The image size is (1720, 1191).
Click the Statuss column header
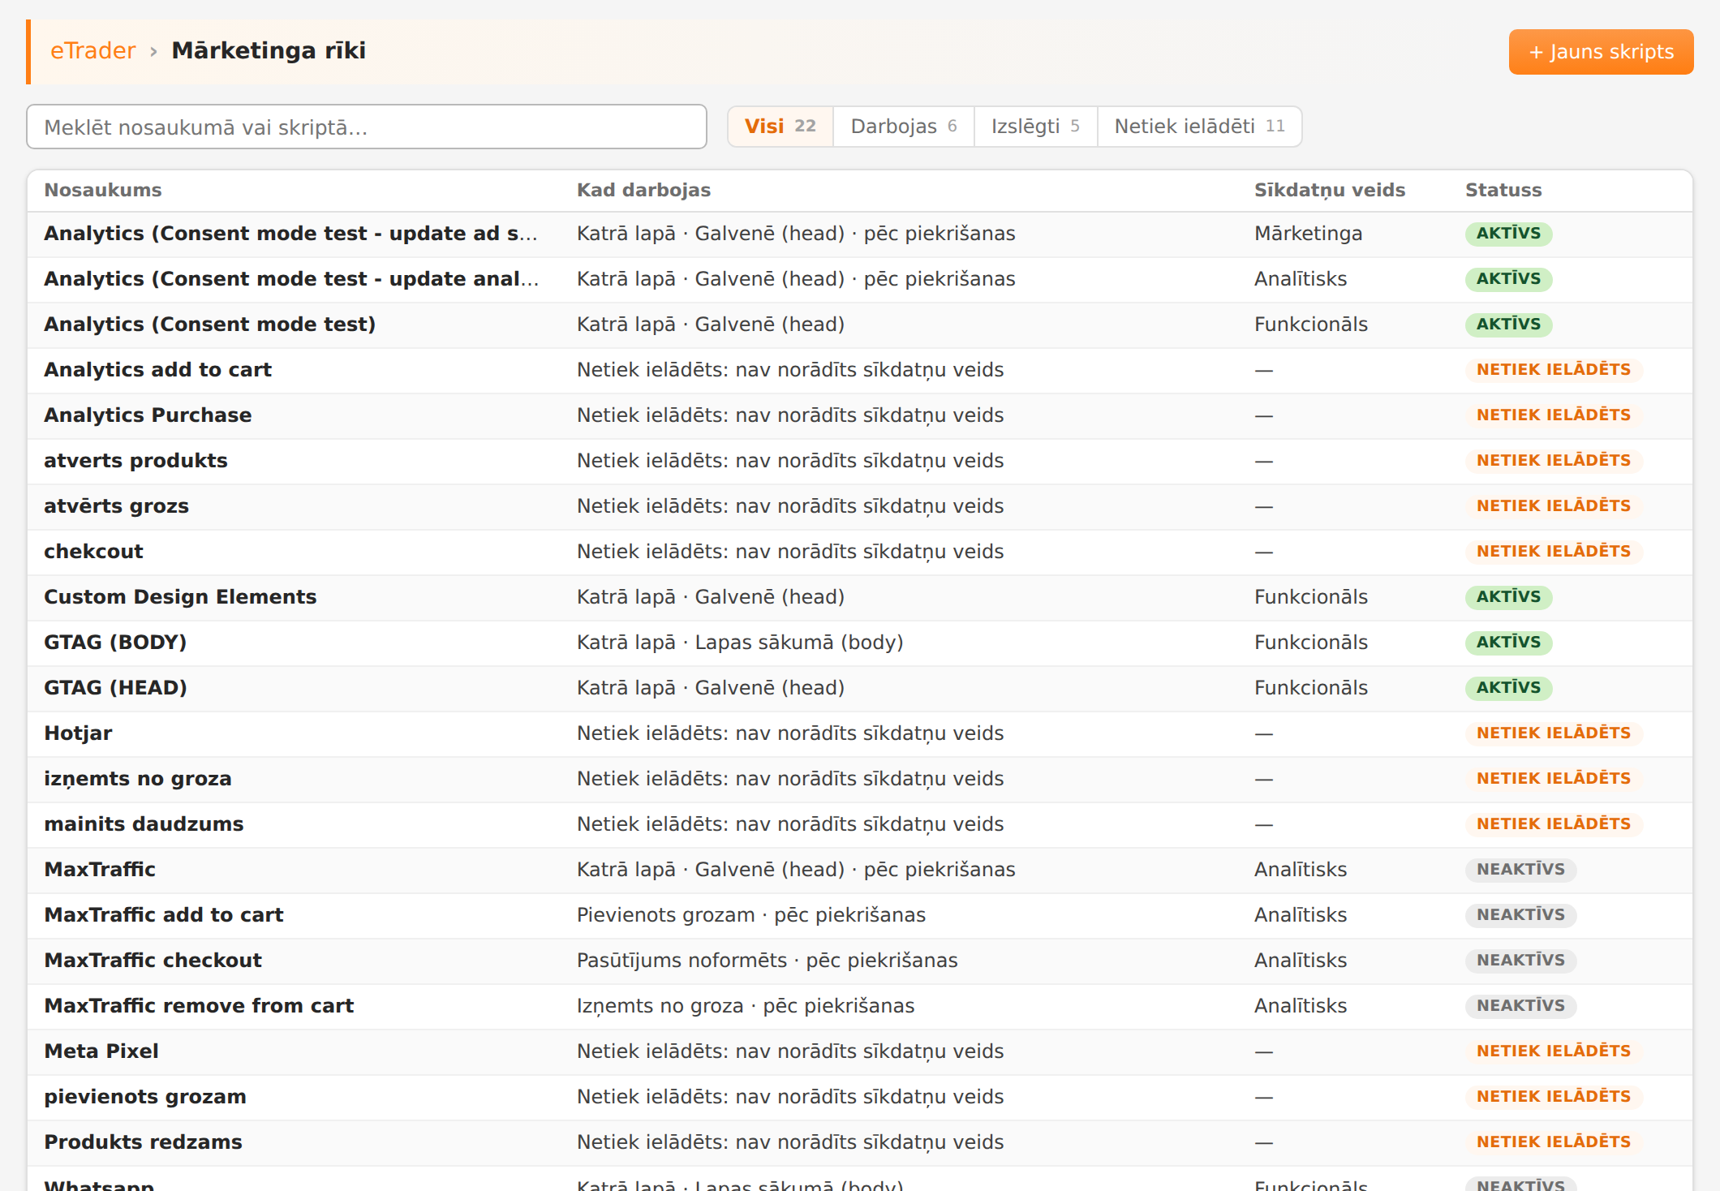pos(1503,190)
